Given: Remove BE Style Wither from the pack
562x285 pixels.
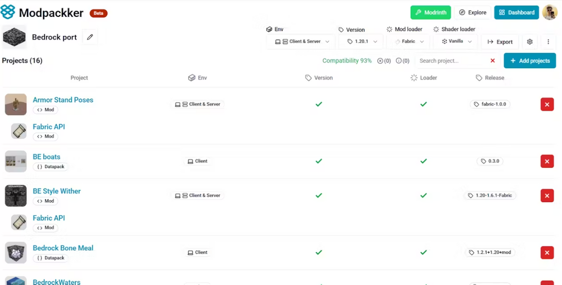Looking at the screenshot, I should [547, 196].
